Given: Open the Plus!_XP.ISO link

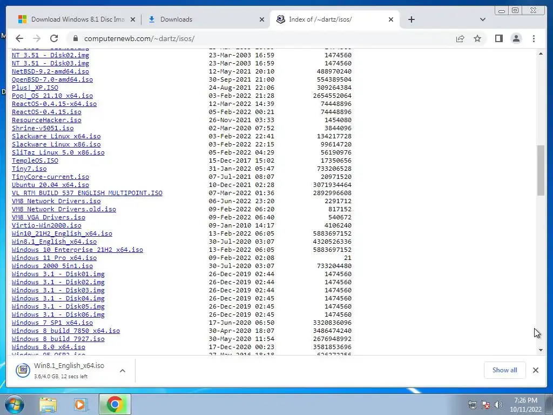Looking at the screenshot, I should 35,88.
